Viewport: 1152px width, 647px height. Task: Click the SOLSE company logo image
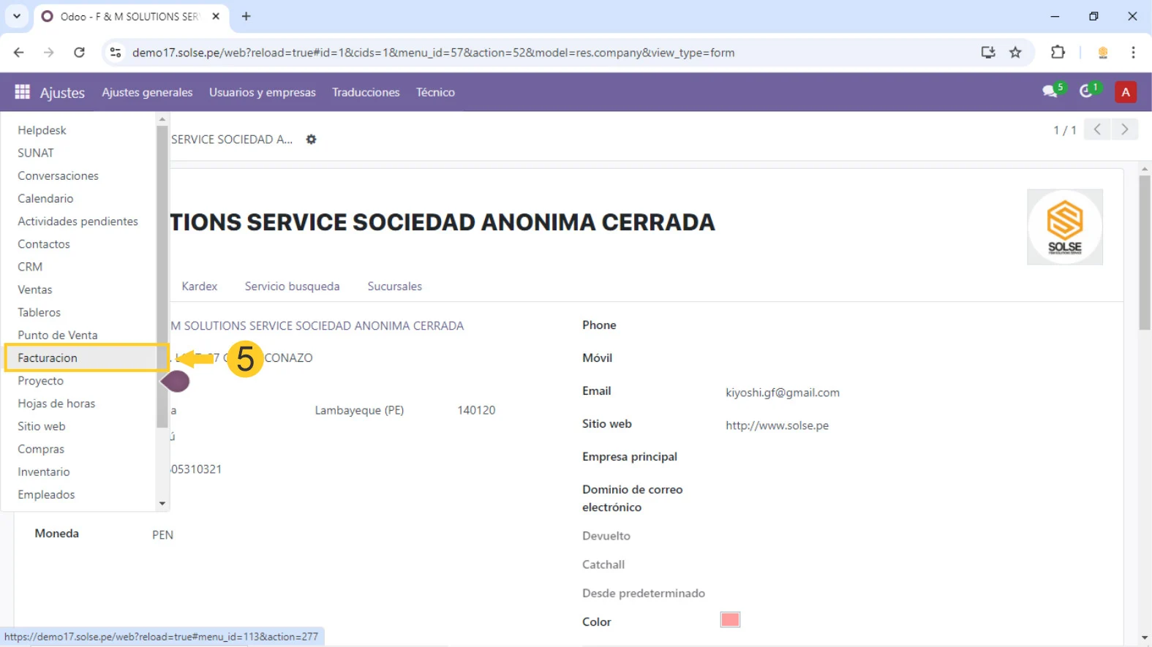[x=1064, y=227]
